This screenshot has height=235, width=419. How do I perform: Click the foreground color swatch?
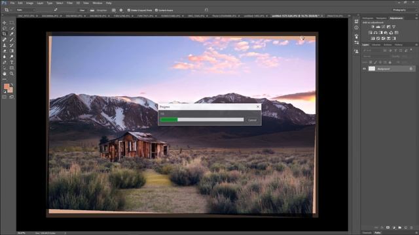(7, 86)
